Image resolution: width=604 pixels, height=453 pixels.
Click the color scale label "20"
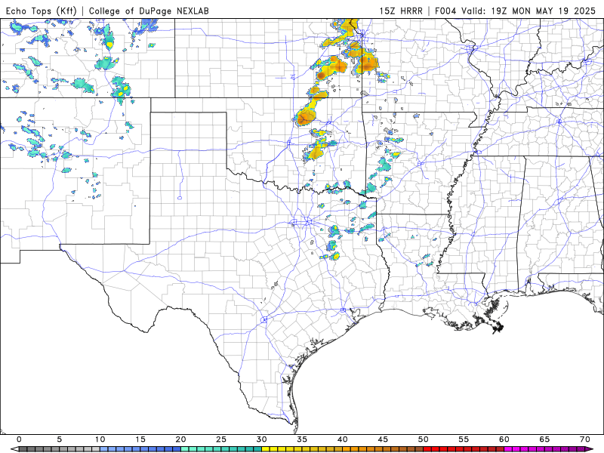180,439
